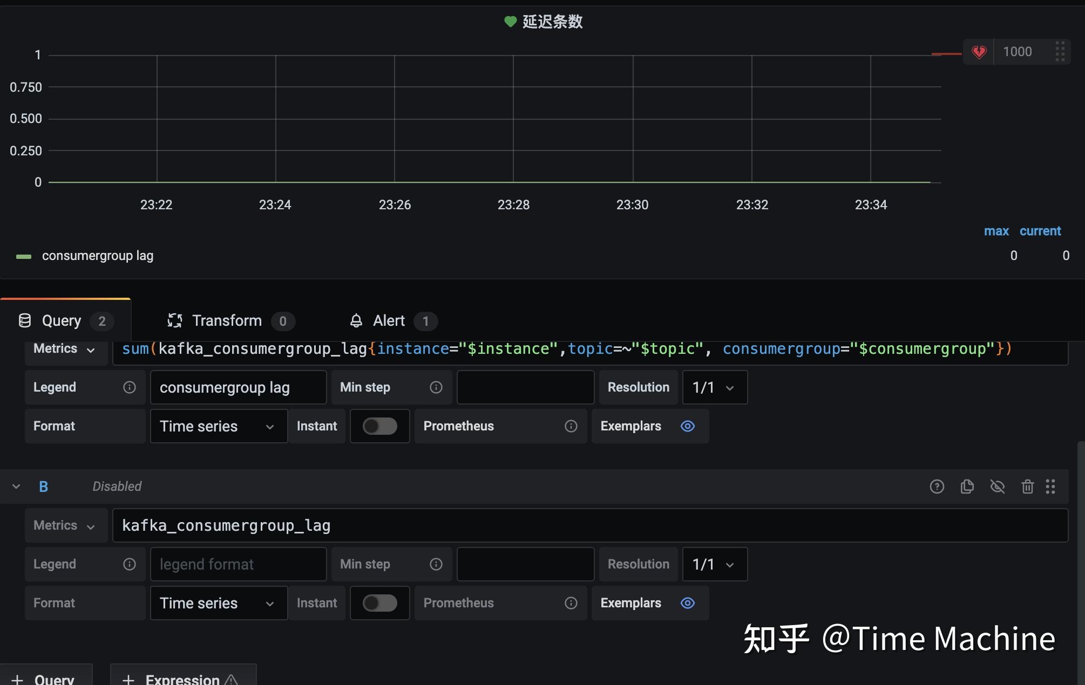Click the Legend info icon in query A
The width and height of the screenshot is (1085, 685).
coord(130,387)
